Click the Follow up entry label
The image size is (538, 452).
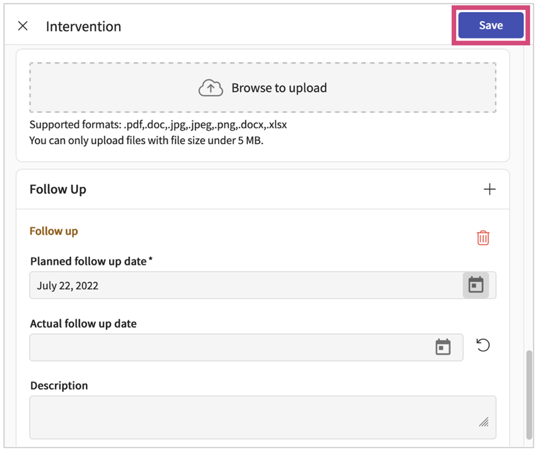(x=53, y=231)
